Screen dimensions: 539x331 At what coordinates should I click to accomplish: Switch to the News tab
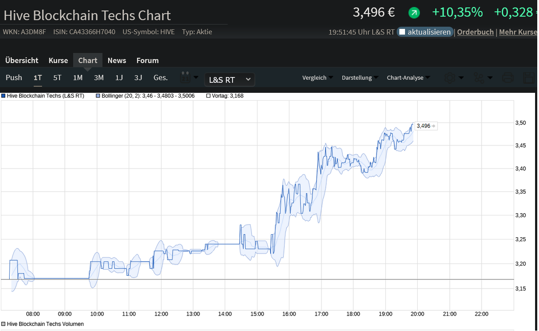pyautogui.click(x=116, y=60)
